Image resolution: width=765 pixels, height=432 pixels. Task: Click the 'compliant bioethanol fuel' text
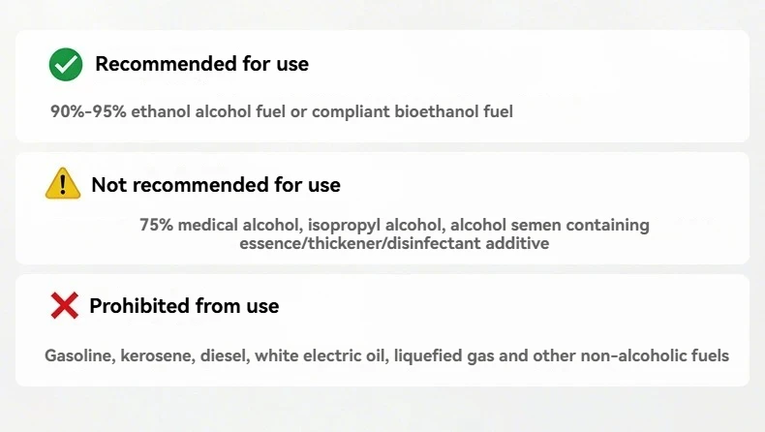[x=413, y=111]
